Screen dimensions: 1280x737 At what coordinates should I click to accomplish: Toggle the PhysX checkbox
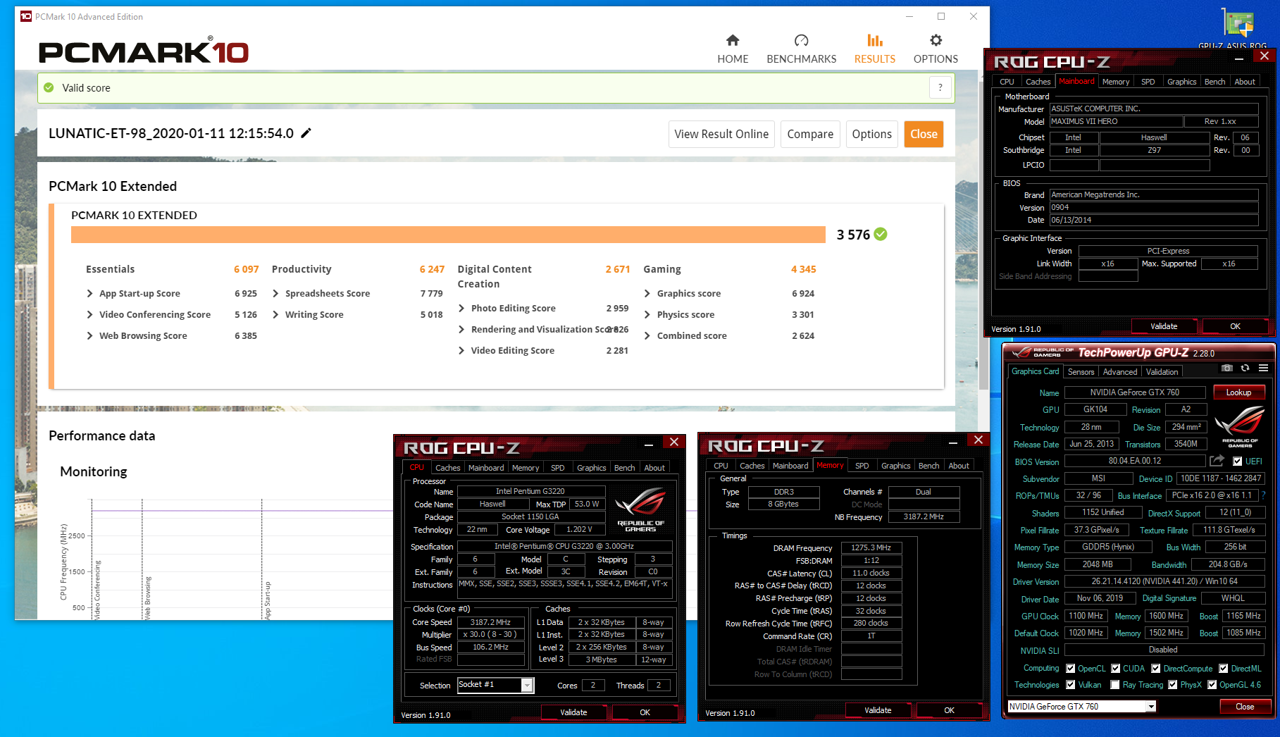pyautogui.click(x=1173, y=685)
